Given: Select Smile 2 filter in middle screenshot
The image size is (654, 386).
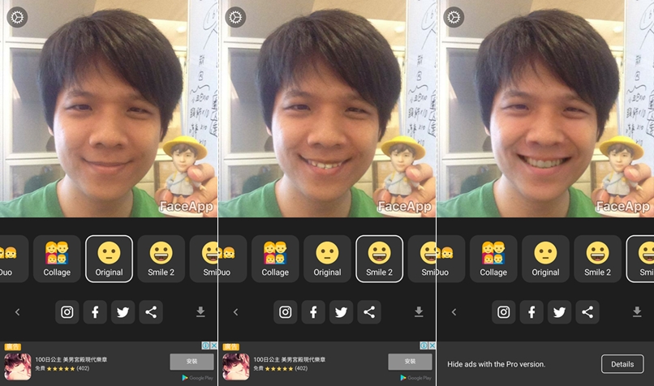Looking at the screenshot, I should [379, 259].
